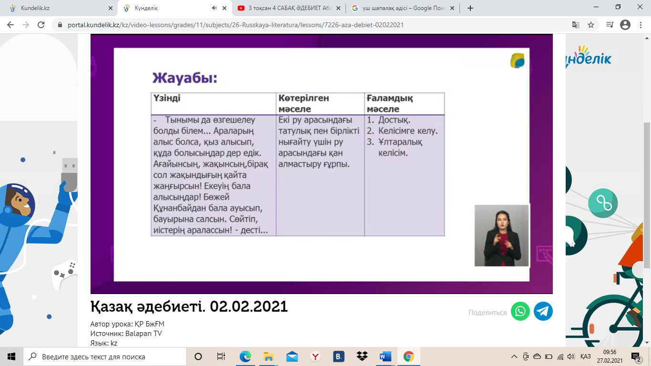This screenshot has width=651, height=366.
Task: Click the Windows taskbar search box
Action: pyautogui.click(x=105, y=356)
